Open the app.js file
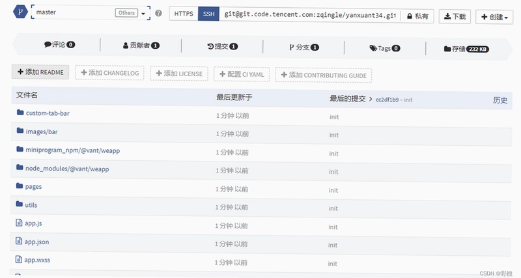Viewport: 521px width, 278px height. pyautogui.click(x=33, y=223)
